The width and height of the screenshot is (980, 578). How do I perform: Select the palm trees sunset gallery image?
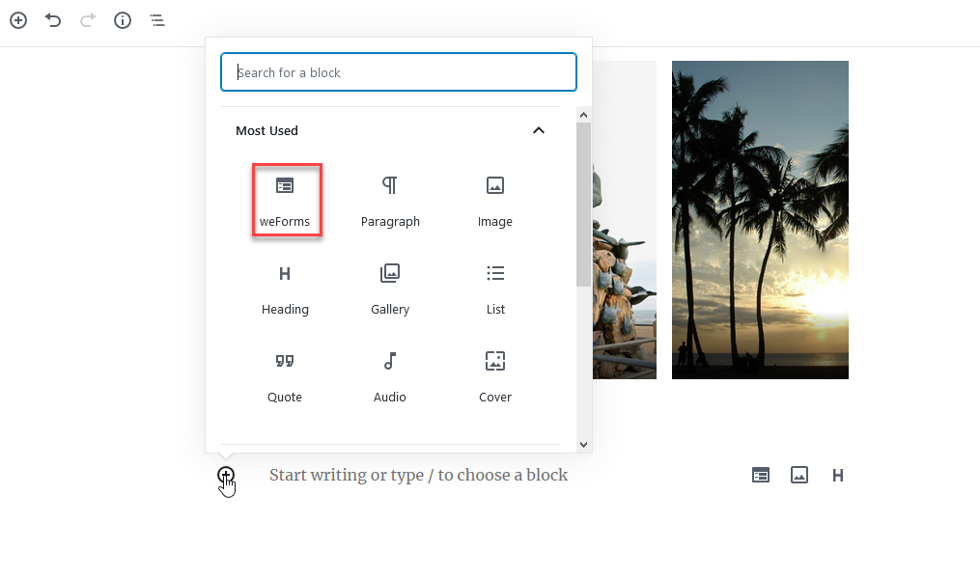[x=760, y=220]
